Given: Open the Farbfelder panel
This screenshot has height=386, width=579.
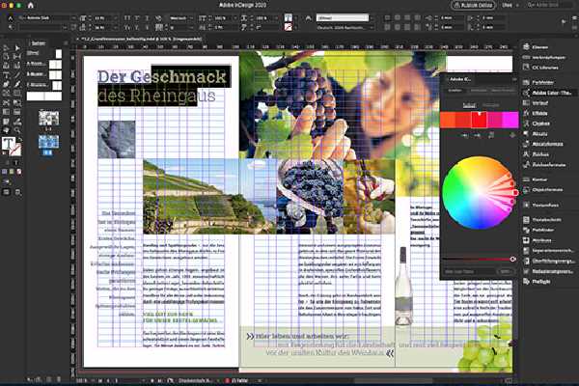Looking at the screenshot, I should click(547, 83).
